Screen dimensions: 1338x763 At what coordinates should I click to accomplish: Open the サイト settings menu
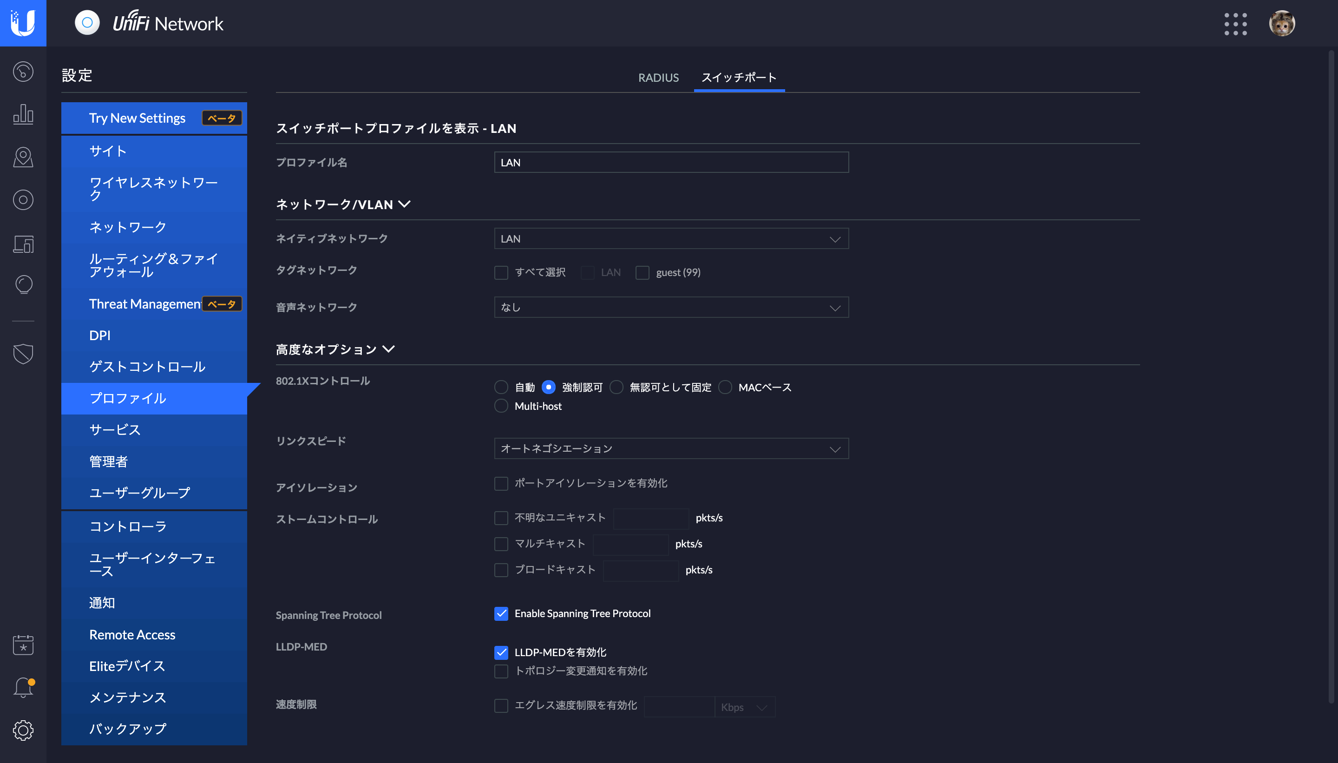pyautogui.click(x=154, y=151)
